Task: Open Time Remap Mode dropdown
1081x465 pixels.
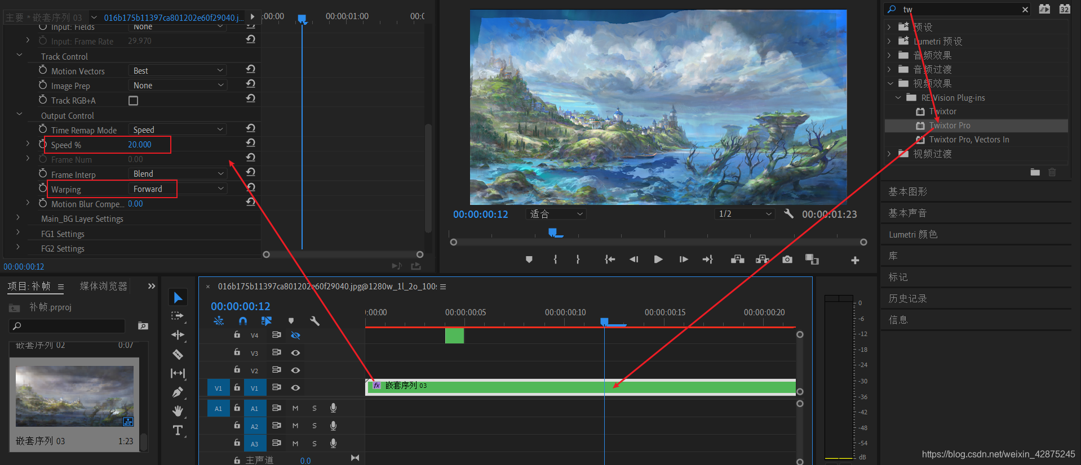Action: point(178,129)
